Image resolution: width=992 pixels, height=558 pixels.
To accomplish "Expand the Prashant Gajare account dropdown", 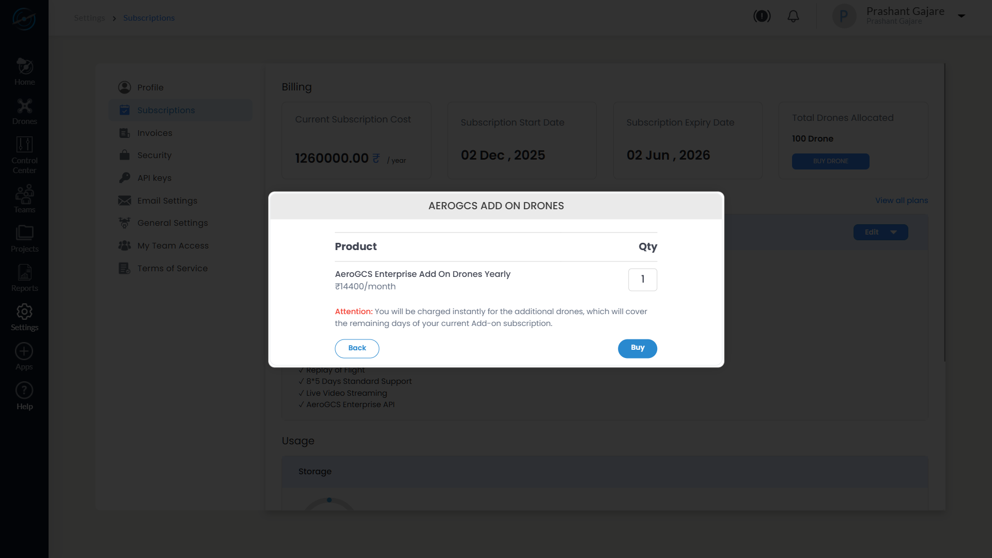I will click(962, 16).
